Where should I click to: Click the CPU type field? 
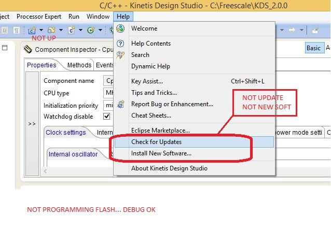click(108, 93)
